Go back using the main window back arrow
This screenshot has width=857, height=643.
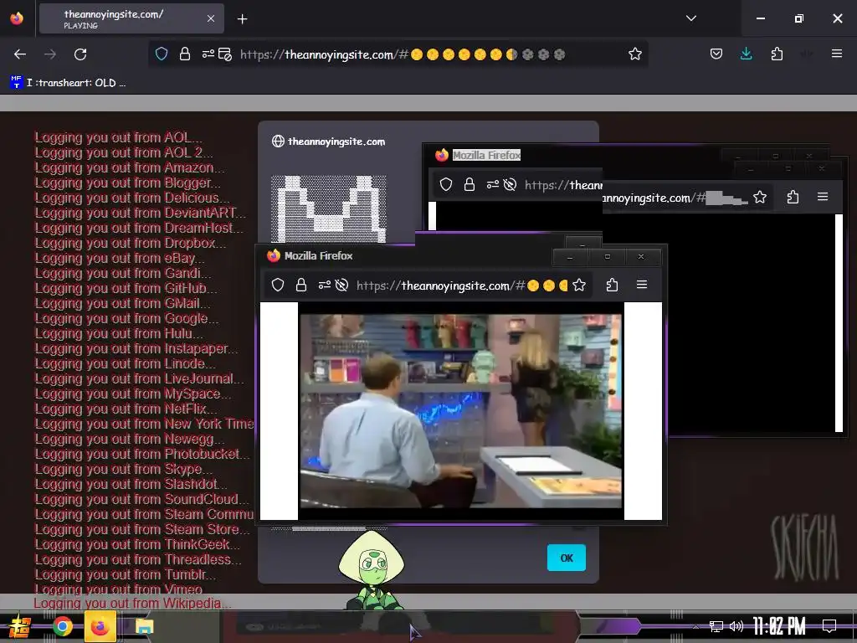tap(20, 54)
